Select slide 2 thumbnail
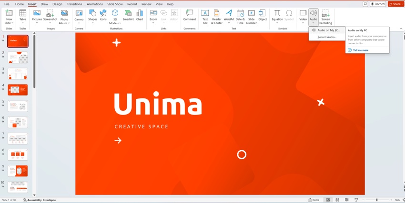This screenshot has width=405, height=203. (x=18, y=57)
